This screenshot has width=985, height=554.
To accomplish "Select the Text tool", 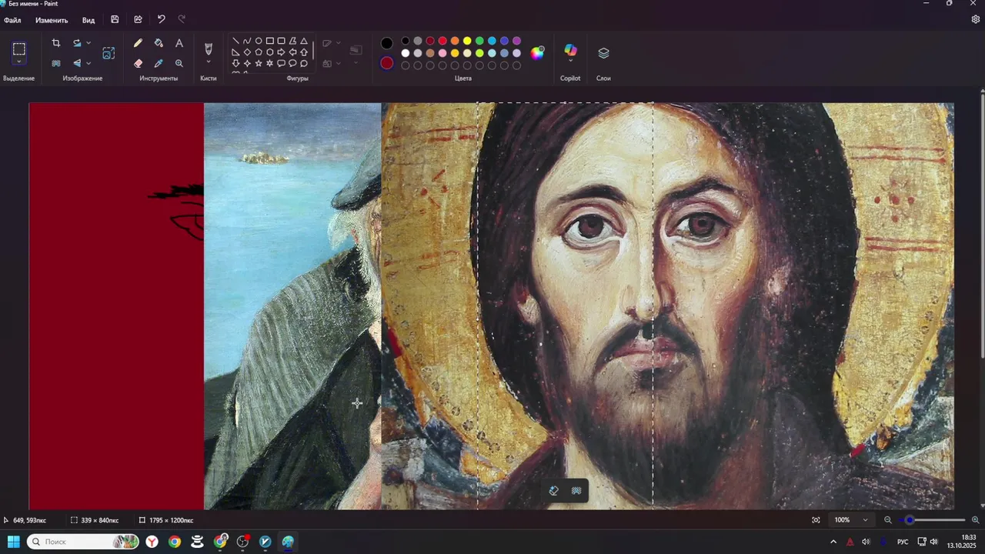I will tap(179, 43).
